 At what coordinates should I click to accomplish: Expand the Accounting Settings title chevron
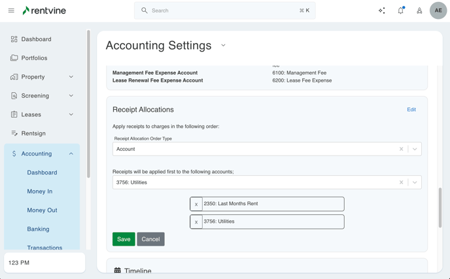click(223, 46)
